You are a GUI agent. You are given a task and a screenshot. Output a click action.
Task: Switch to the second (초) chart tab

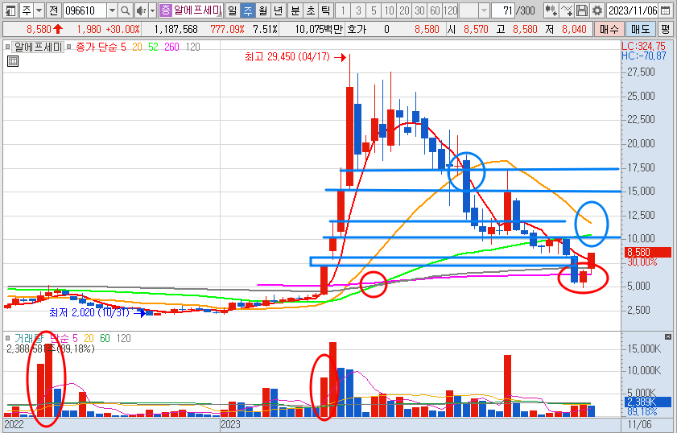[x=311, y=10]
